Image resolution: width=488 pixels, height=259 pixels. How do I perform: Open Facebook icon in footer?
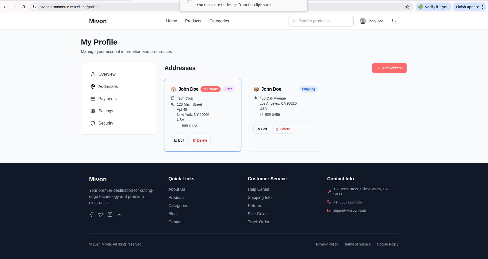click(92, 214)
